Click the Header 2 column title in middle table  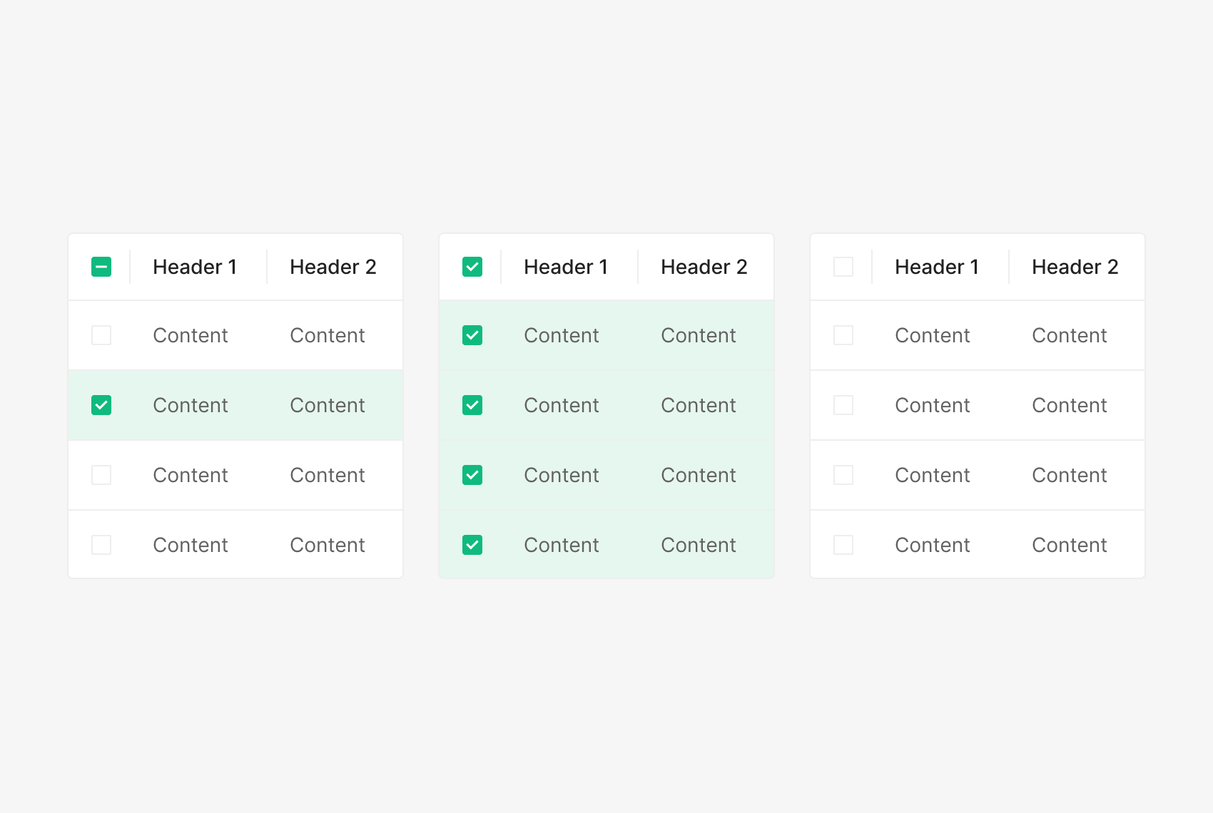[x=704, y=267]
